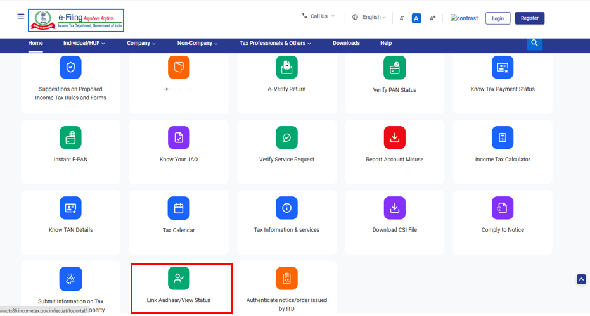Open Authenticate notice/order issued by ITD text link
The width and height of the screenshot is (590, 316).
286,305
